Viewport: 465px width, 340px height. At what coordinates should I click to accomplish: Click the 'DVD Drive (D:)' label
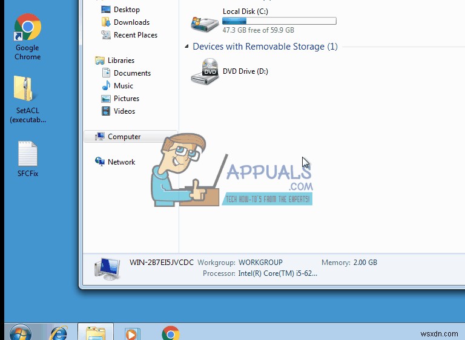(246, 71)
